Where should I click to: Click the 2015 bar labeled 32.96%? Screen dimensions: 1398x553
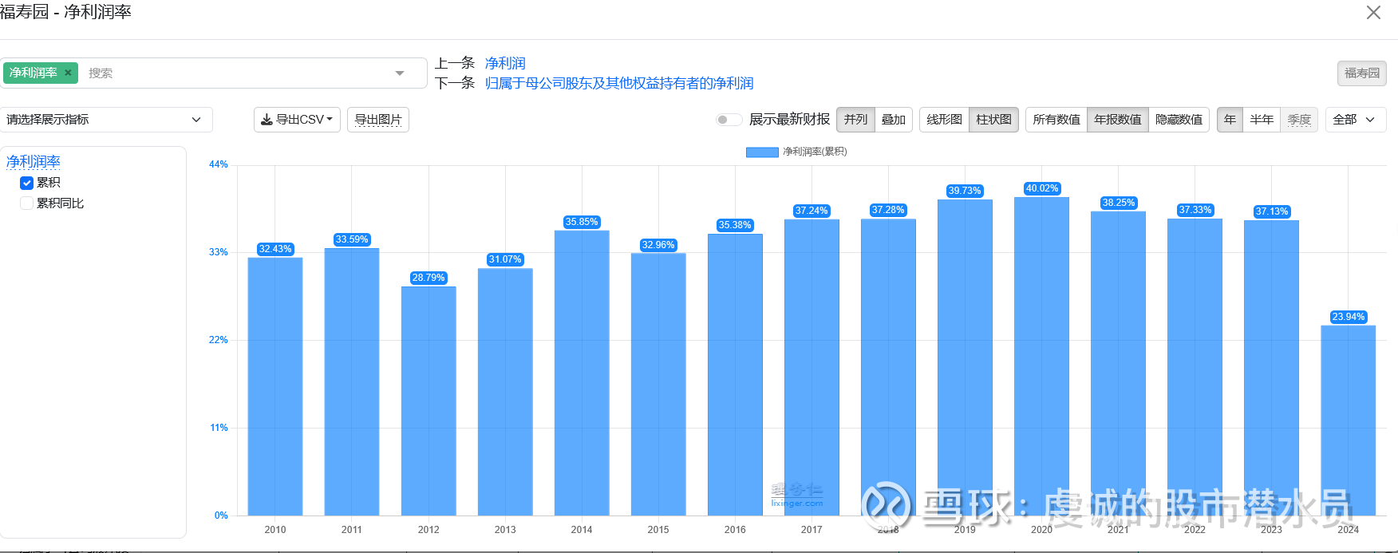pyautogui.click(x=658, y=385)
